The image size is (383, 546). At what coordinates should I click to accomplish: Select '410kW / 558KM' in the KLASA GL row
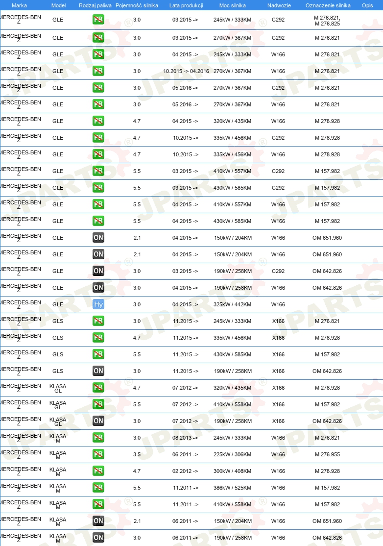point(232,404)
